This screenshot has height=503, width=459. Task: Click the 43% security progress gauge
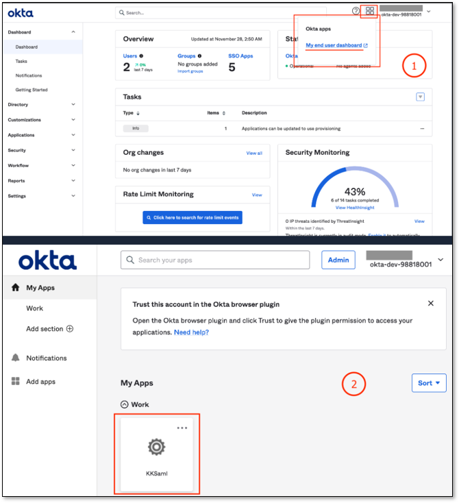(355, 187)
